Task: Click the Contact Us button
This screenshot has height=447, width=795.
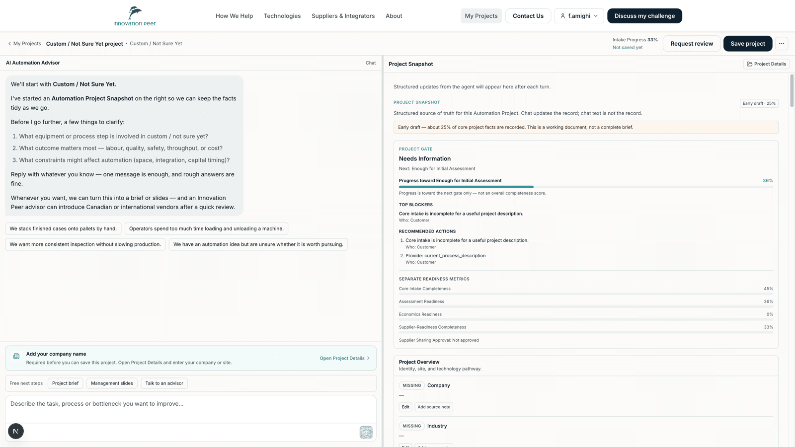Action: pyautogui.click(x=528, y=16)
